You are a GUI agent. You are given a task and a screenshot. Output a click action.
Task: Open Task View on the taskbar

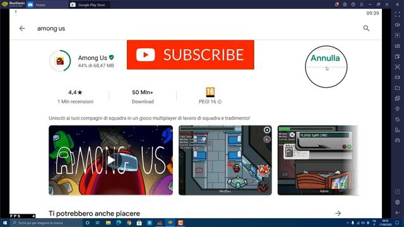[x=98, y=223]
